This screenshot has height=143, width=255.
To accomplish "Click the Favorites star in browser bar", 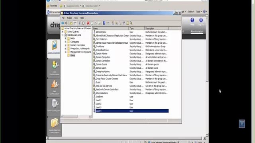I will pos(48,6).
